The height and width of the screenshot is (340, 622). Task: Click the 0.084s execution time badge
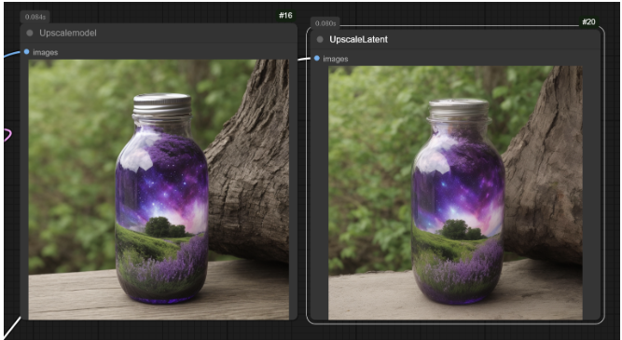tap(35, 17)
